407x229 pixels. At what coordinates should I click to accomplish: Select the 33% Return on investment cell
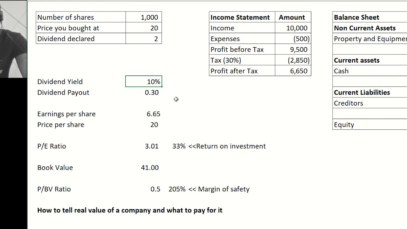[179, 146]
